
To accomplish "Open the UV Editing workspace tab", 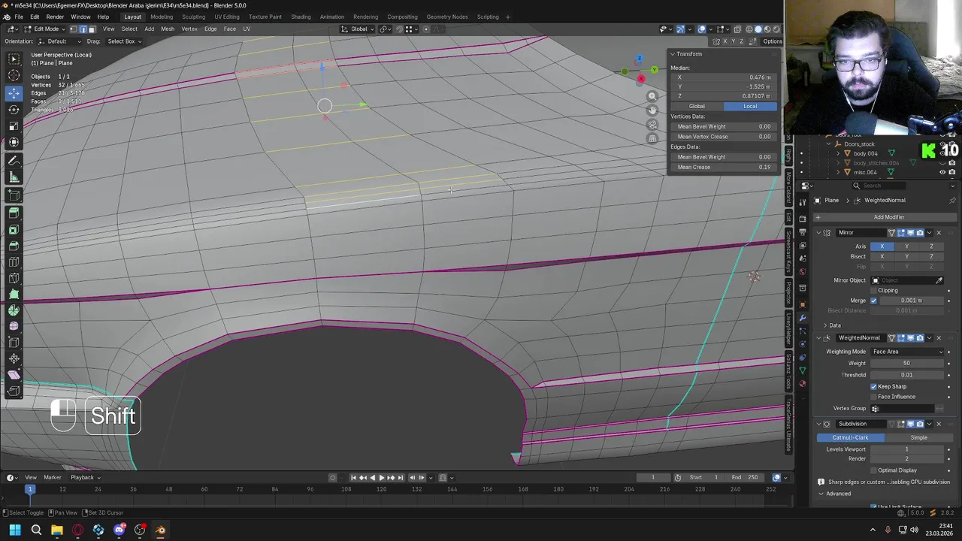I will point(227,17).
